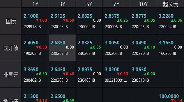This screenshot has height=102, width=184.
Task: Select the 3Y column header
Action: click(x=62, y=4)
